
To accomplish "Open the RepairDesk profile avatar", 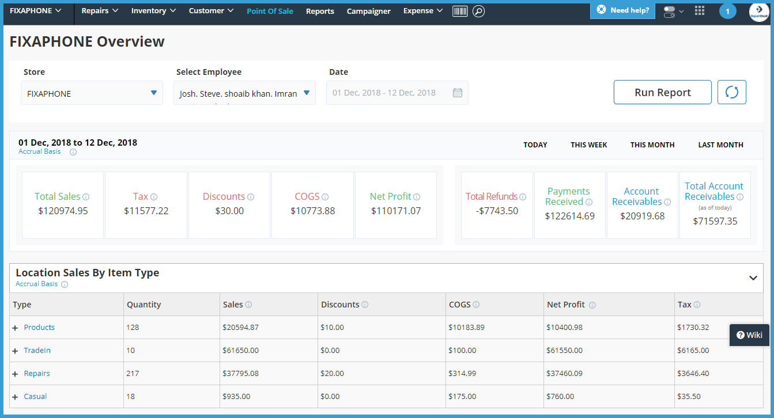I will 759,11.
